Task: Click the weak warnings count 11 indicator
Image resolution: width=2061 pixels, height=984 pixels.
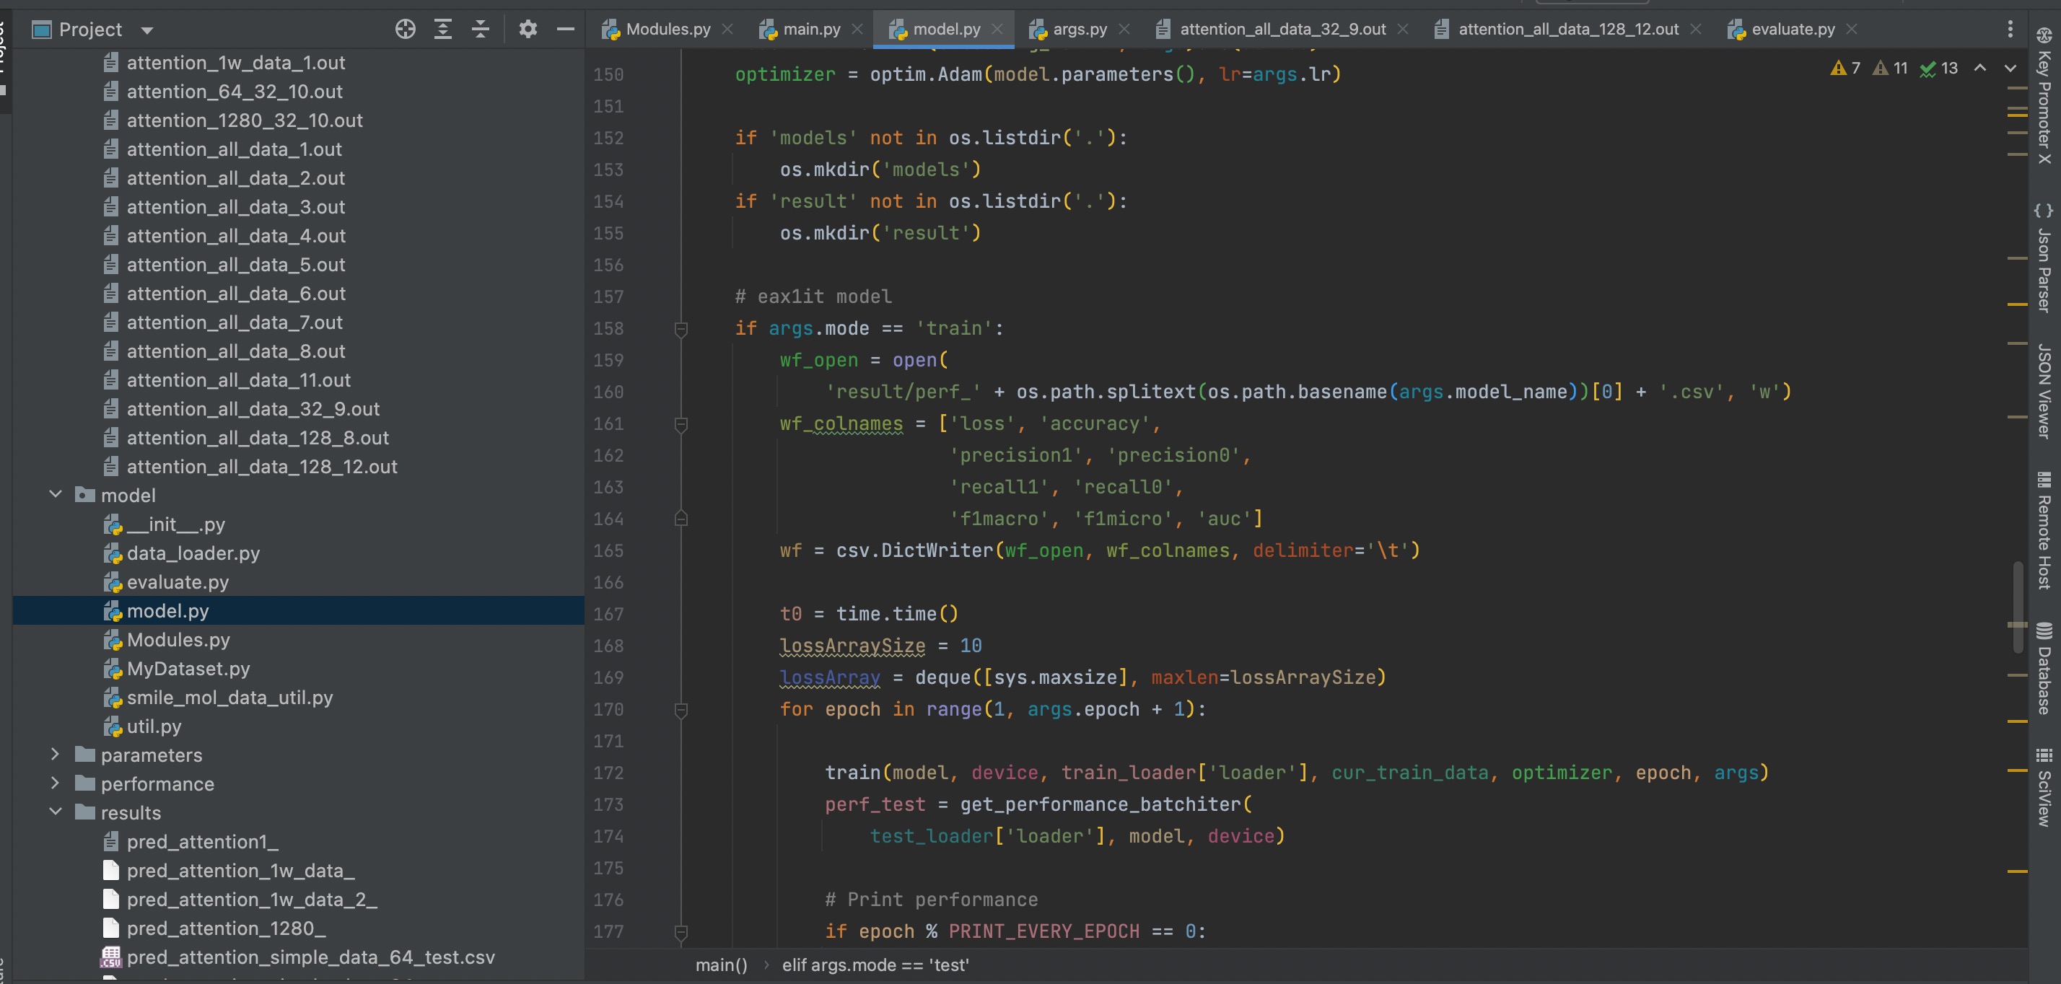Action: 1891,68
